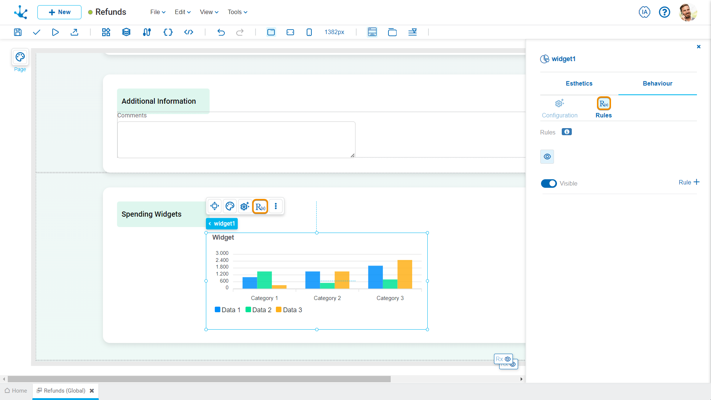Switch to the Esthetics tab
This screenshot has height=400, width=711.
579,84
